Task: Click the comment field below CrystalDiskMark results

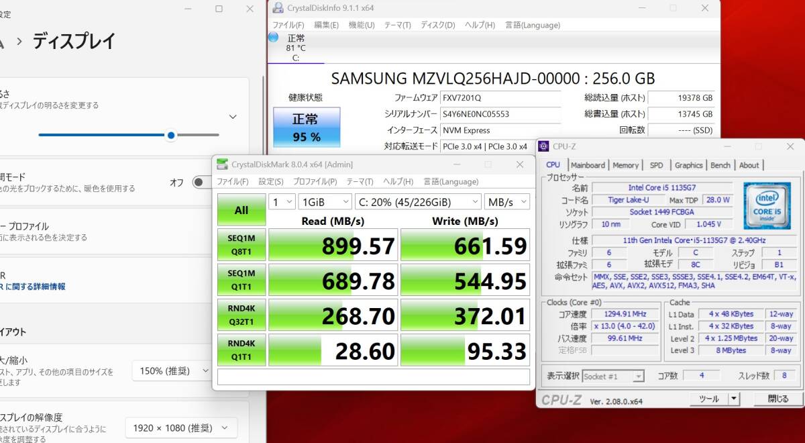Action: [x=374, y=377]
